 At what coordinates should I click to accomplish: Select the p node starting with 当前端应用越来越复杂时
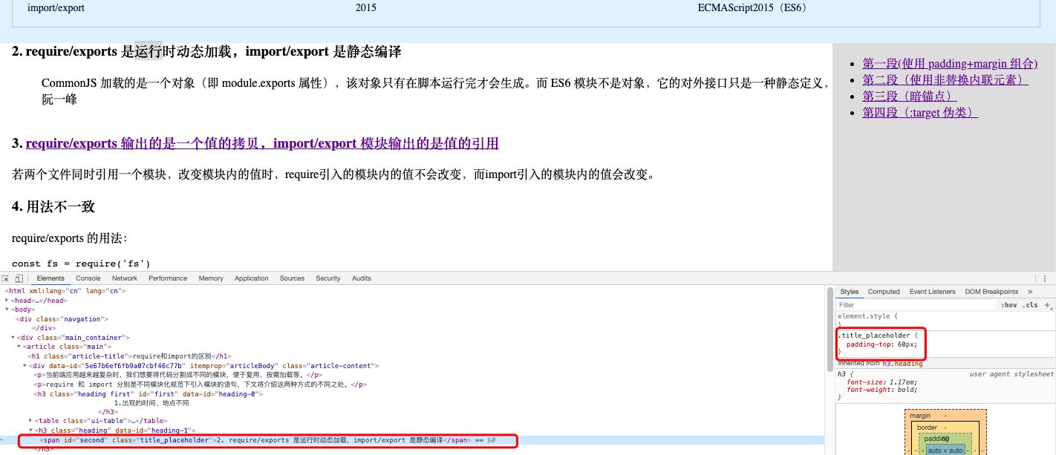click(177, 375)
